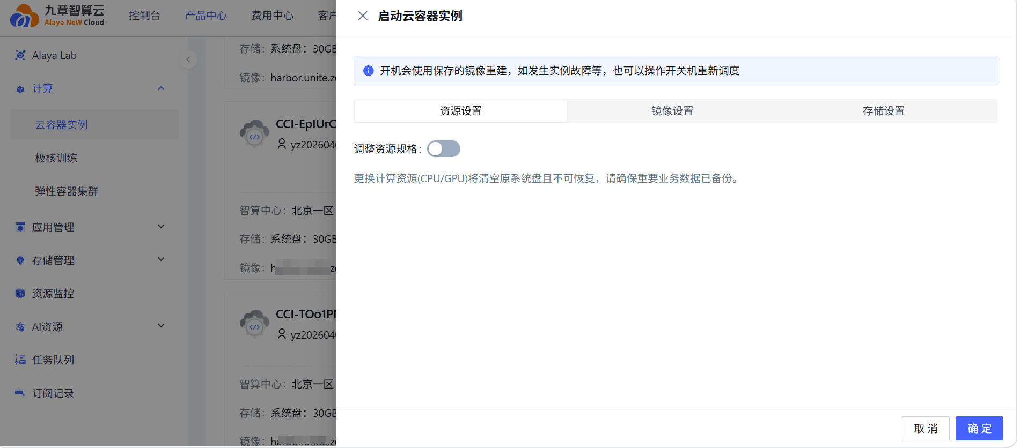Click the 存储管理 sidebar icon
Viewport: 1020px width, 448px height.
20,260
